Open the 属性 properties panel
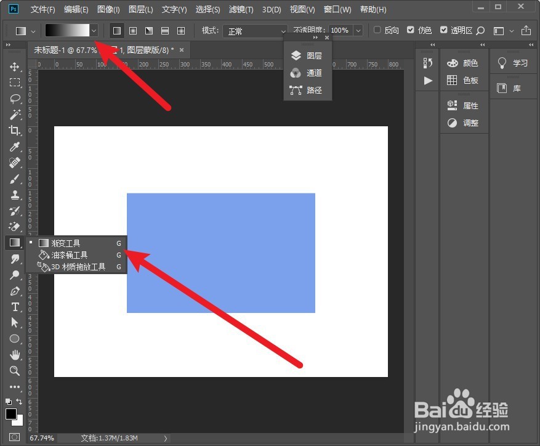The width and height of the screenshot is (540, 446). [463, 105]
